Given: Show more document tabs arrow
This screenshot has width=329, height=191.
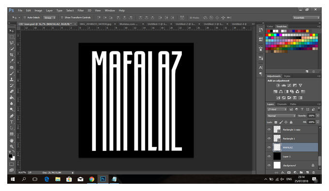Looking at the screenshot, I should (x=253, y=24).
